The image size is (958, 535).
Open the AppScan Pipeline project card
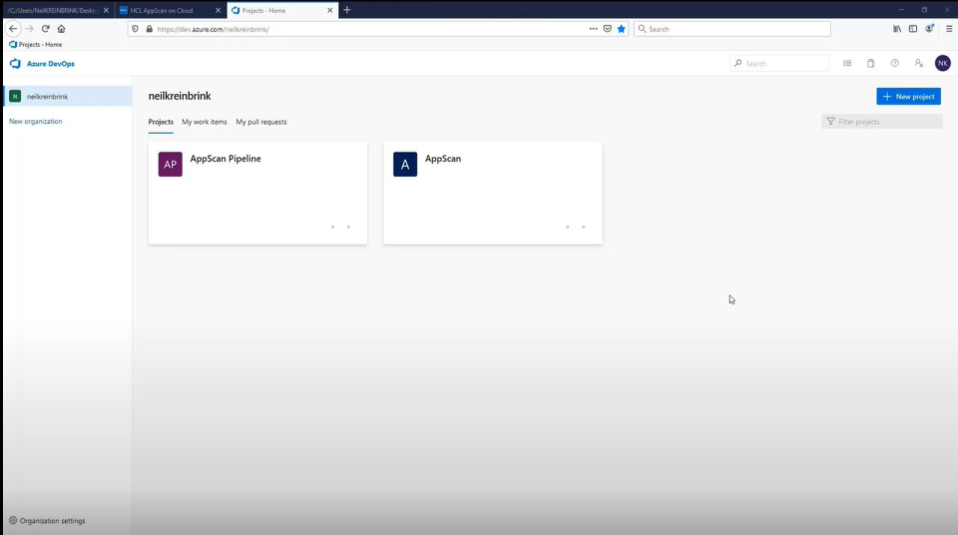257,194
